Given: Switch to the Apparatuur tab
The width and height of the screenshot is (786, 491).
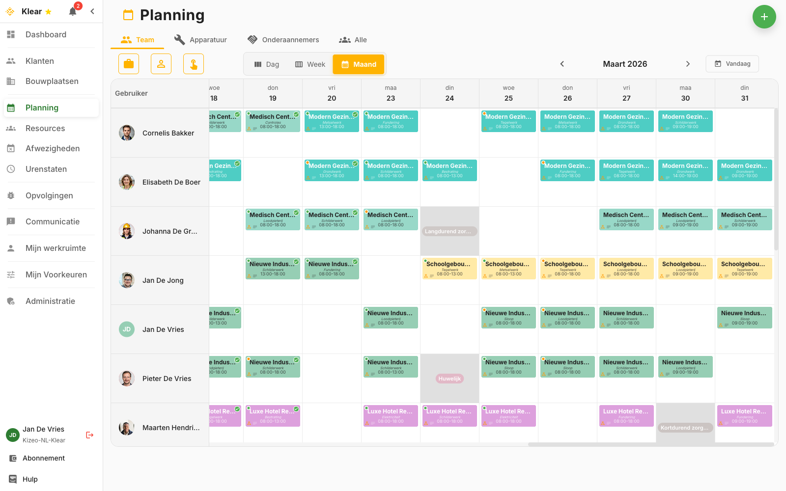Looking at the screenshot, I should pyautogui.click(x=200, y=40).
